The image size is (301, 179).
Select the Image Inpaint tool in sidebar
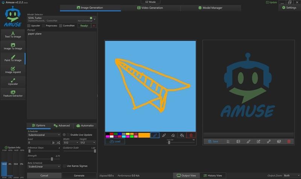point(13,70)
